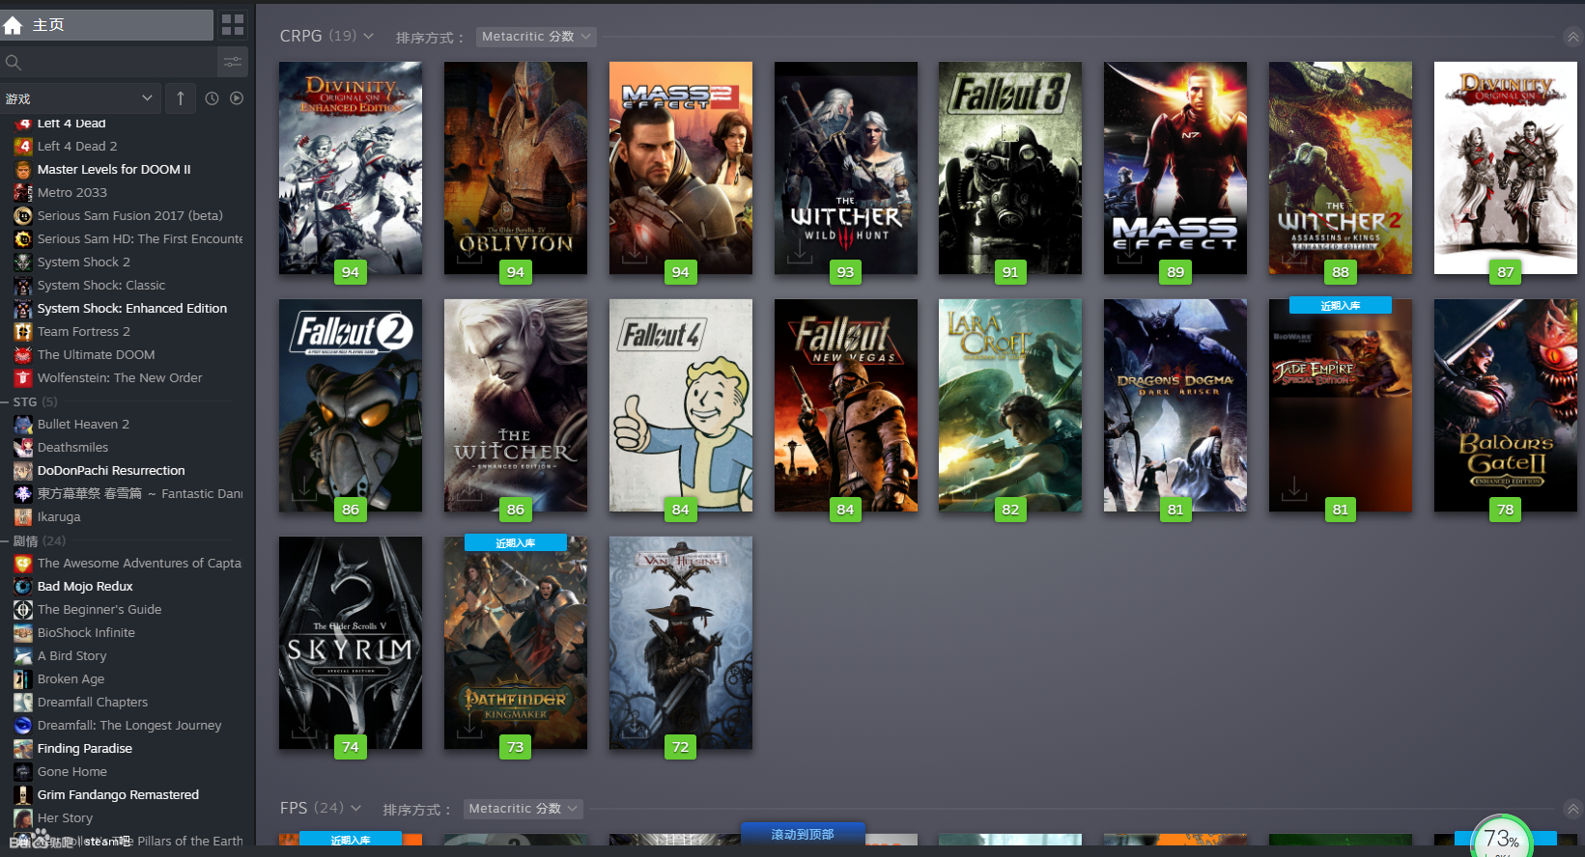Open the FPS collection chevron menu

click(x=355, y=808)
